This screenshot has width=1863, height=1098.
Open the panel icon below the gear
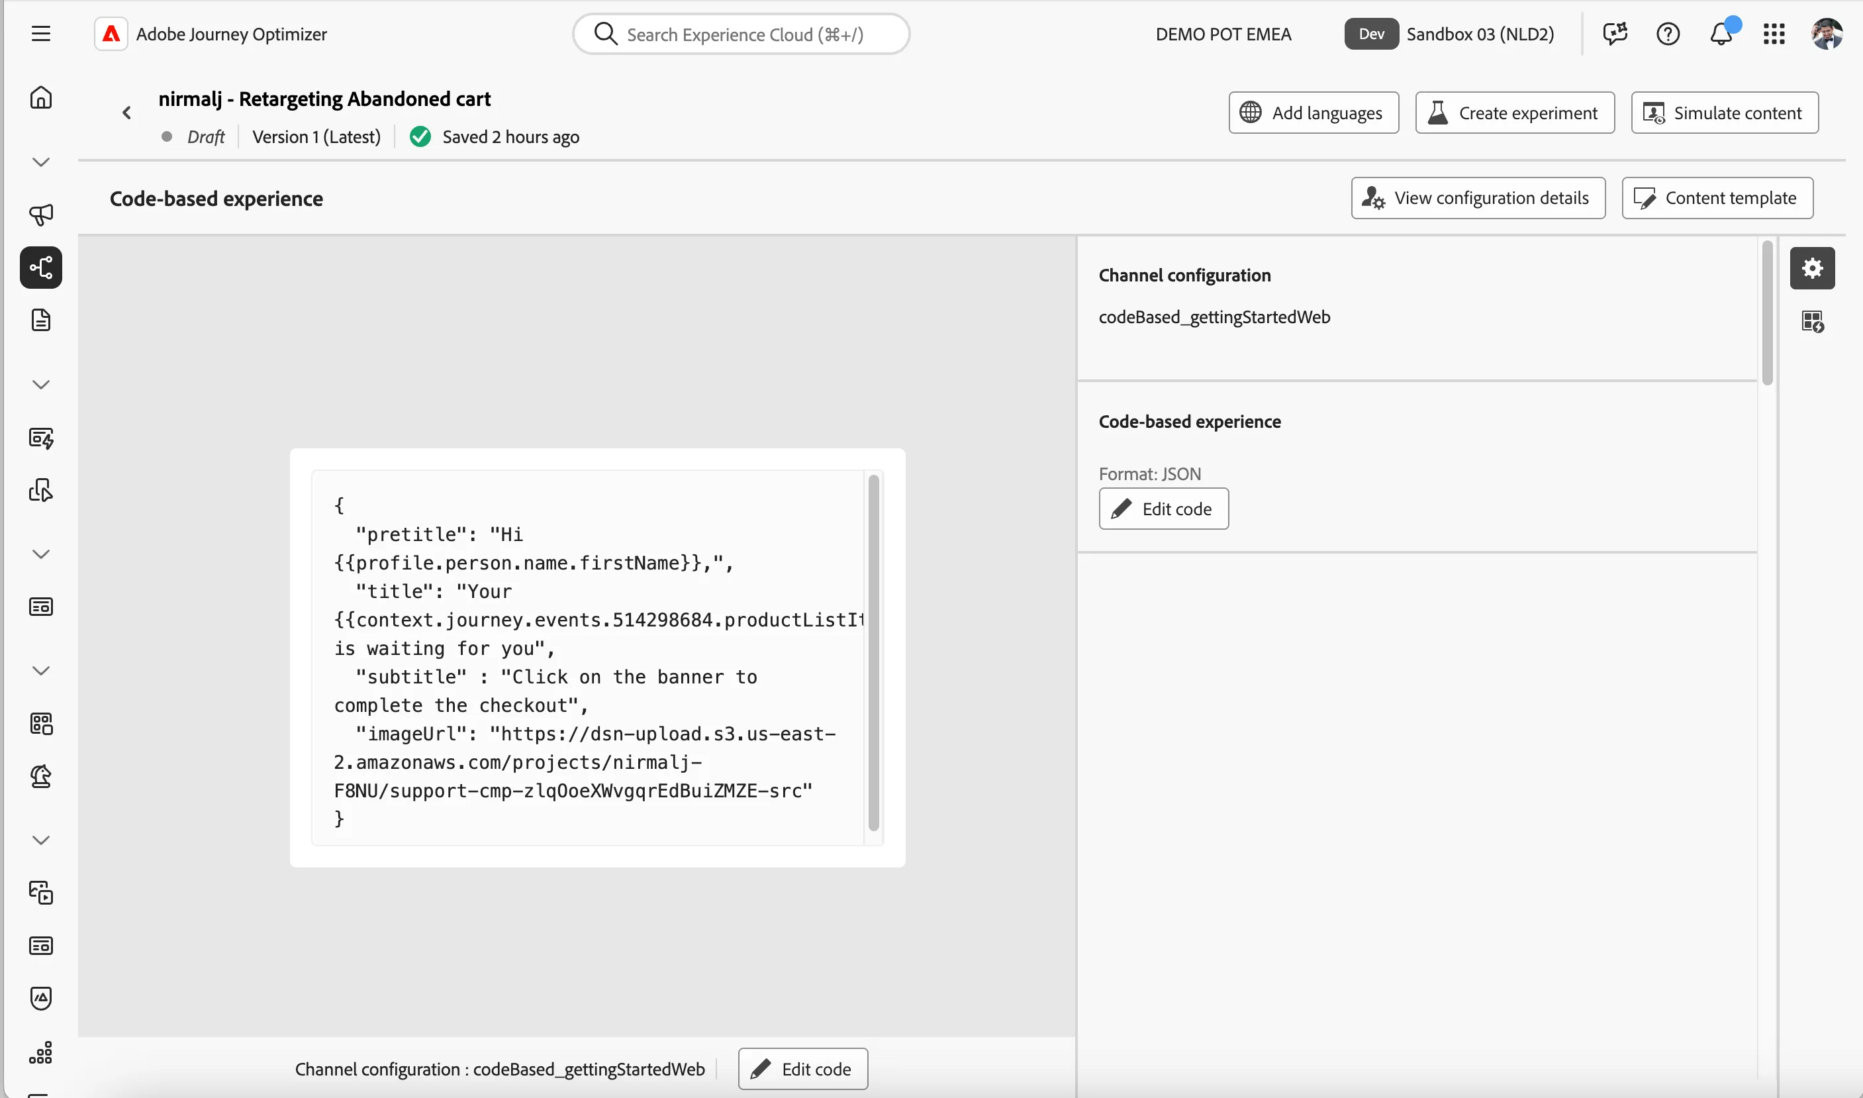1812,321
